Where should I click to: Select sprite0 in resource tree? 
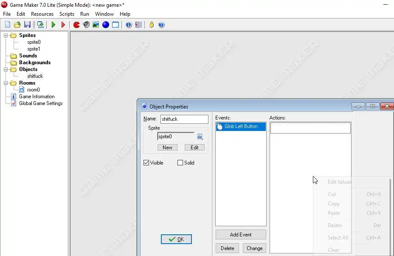pyautogui.click(x=34, y=42)
